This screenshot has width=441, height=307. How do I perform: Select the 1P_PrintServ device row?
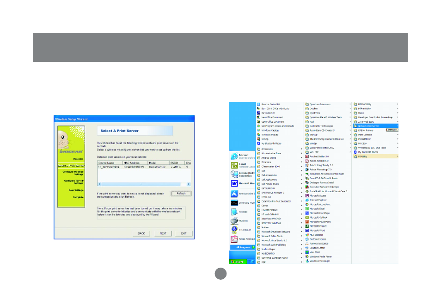144,167
